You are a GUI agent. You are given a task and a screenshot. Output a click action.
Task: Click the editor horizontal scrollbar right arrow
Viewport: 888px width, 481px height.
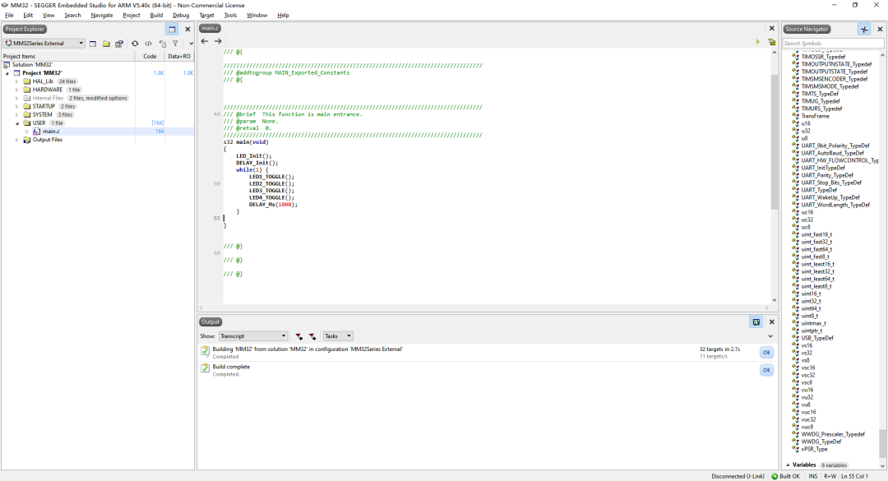(x=767, y=308)
